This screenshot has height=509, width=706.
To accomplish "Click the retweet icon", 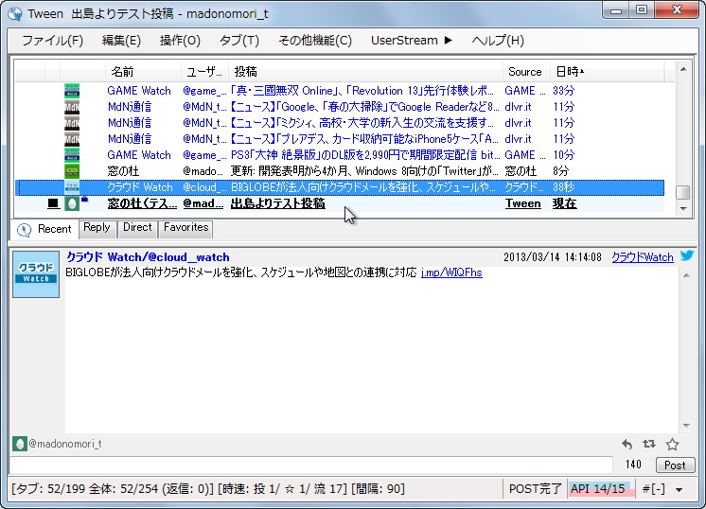I will click(649, 445).
